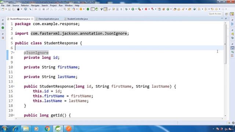Click the black circle toolbar icon
This screenshot has width=235, height=132.
18,9
